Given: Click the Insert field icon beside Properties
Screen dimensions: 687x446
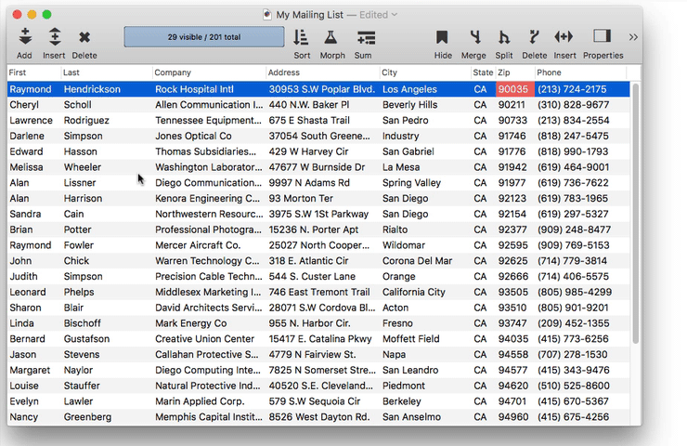Looking at the screenshot, I should coord(564,37).
